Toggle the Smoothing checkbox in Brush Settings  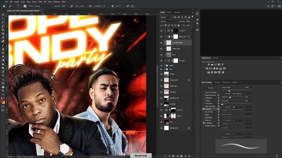(x=204, y=123)
